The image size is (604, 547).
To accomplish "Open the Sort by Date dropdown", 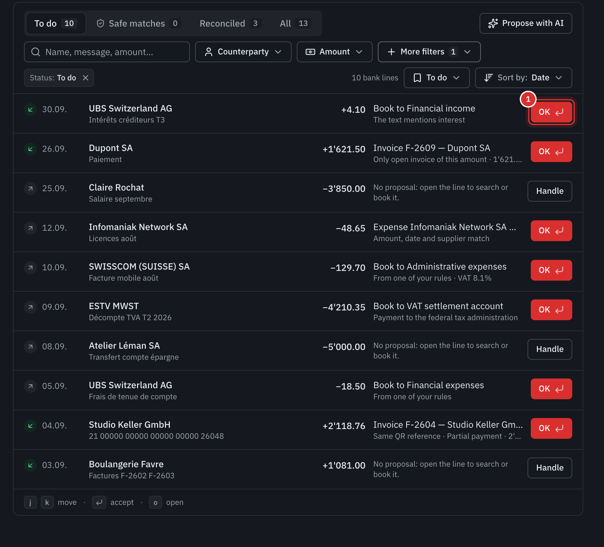I will [523, 78].
